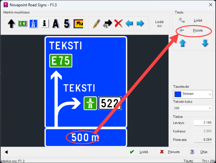216x163 pixels.
Task: Select the top TEKSTI text on sign
Action: click(x=65, y=46)
